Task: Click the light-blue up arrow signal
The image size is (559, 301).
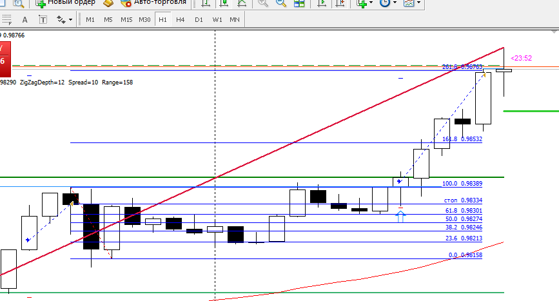Action: coord(400,217)
